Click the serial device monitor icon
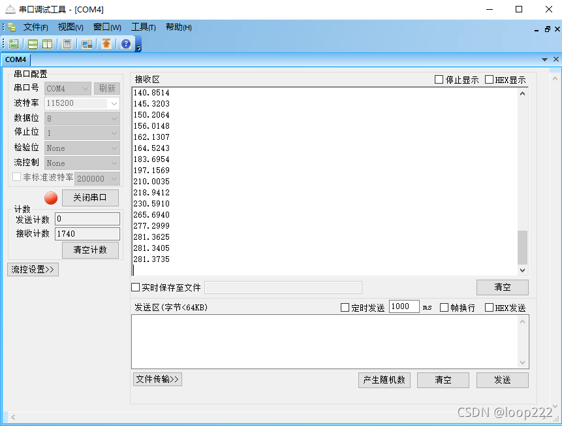 coord(86,43)
